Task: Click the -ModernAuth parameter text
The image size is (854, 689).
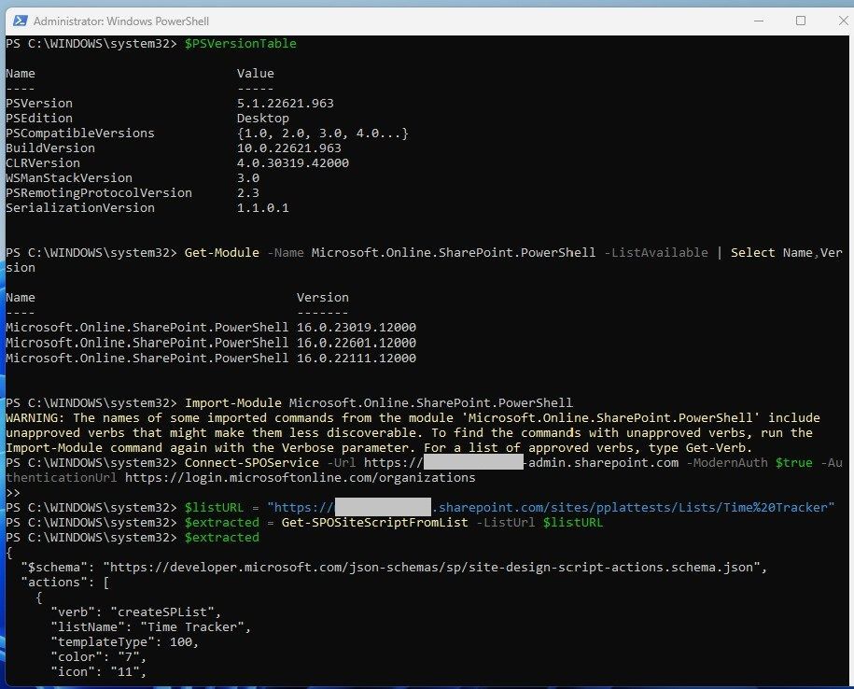Action: pyautogui.click(x=727, y=462)
